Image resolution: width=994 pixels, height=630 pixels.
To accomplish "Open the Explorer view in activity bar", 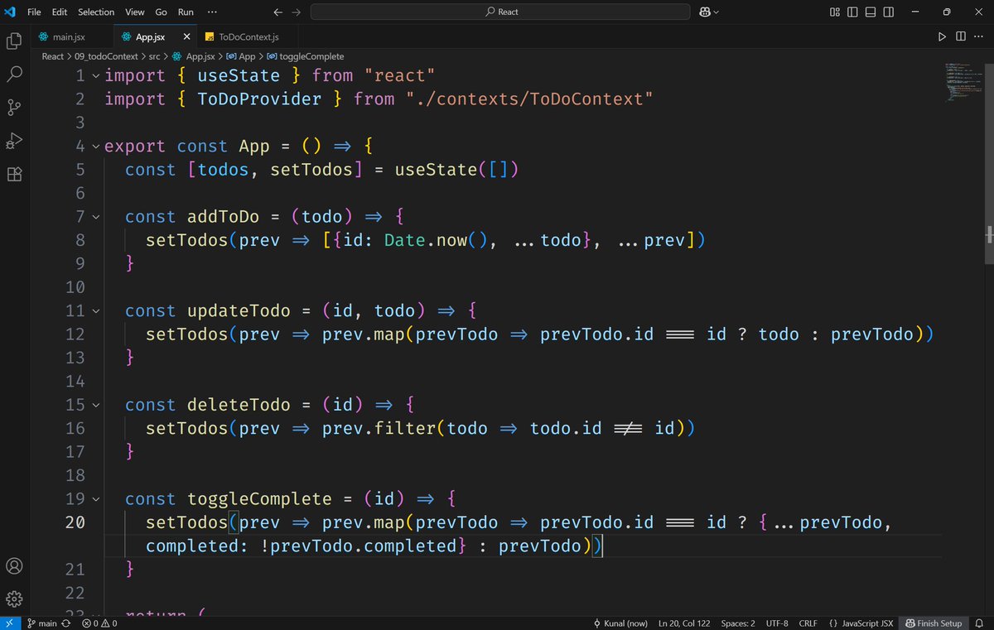I will click(14, 41).
